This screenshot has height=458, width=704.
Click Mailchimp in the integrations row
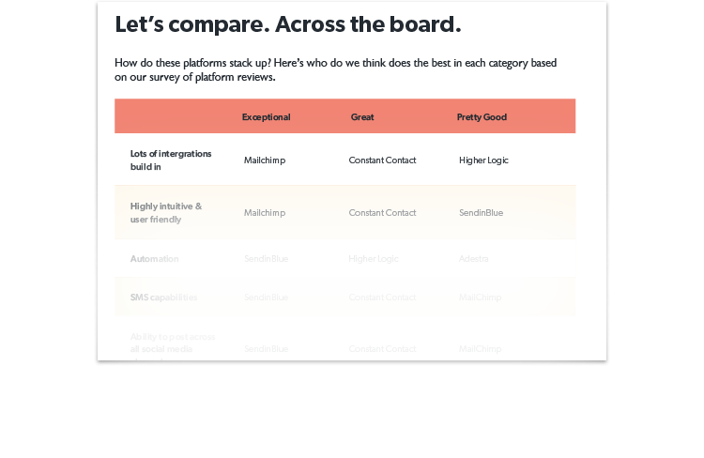coord(265,160)
